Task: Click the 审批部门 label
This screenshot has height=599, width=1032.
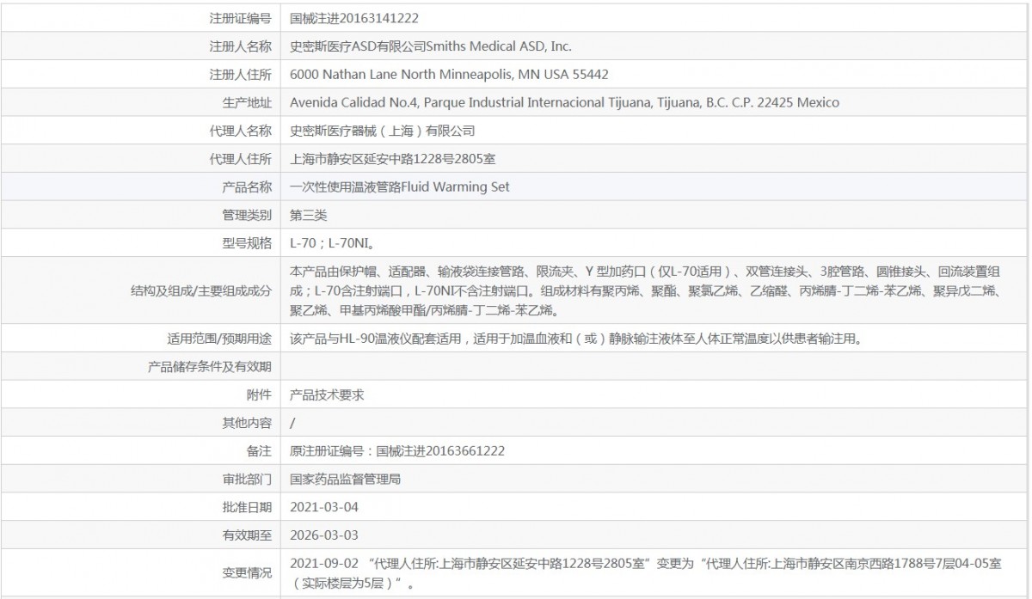Action: pos(247,479)
